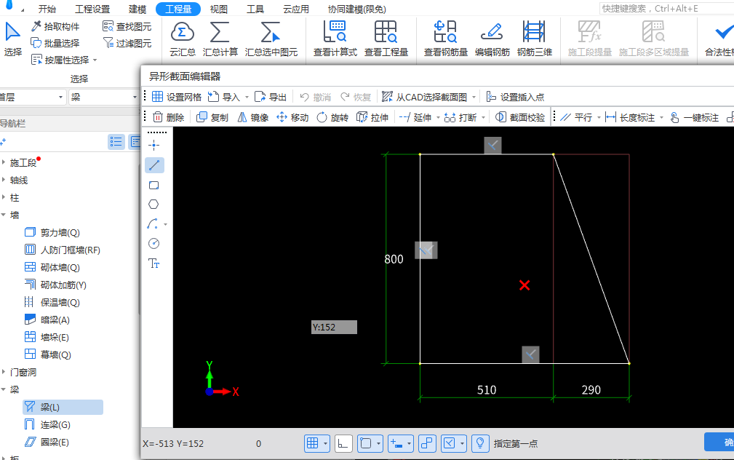This screenshot has height=460, width=734.
Task: Open the 云应用 ribbon tab
Action: (296, 9)
